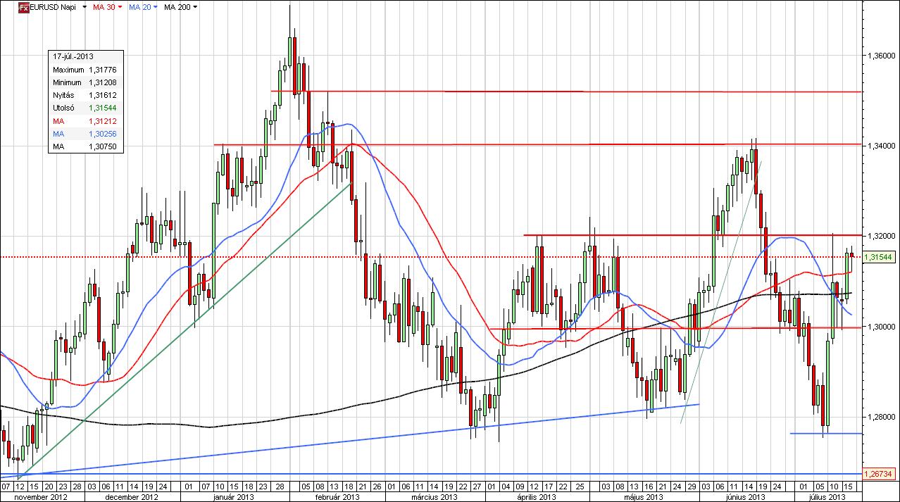The height and width of the screenshot is (502, 900).
Task: Click the május 2013 month label
Action: 644,496
